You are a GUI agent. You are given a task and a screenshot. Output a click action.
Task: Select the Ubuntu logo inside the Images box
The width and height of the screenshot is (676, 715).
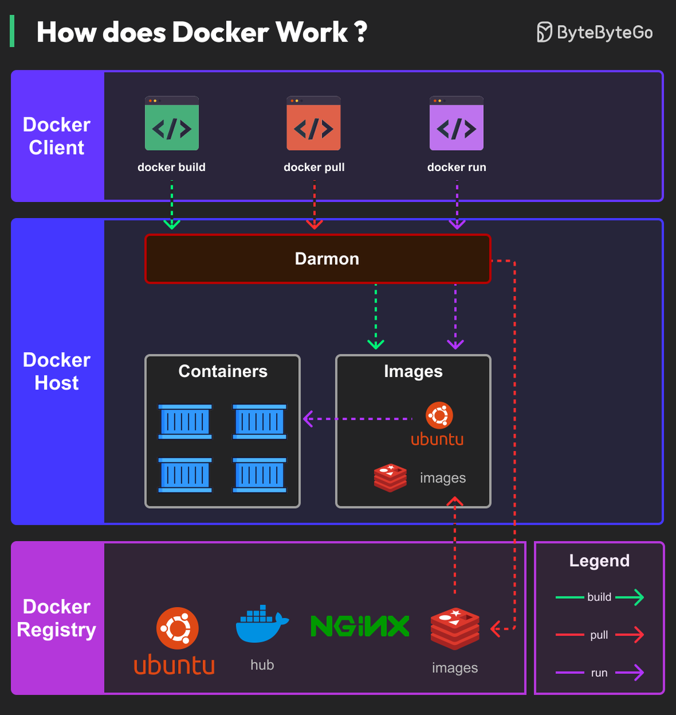(437, 424)
